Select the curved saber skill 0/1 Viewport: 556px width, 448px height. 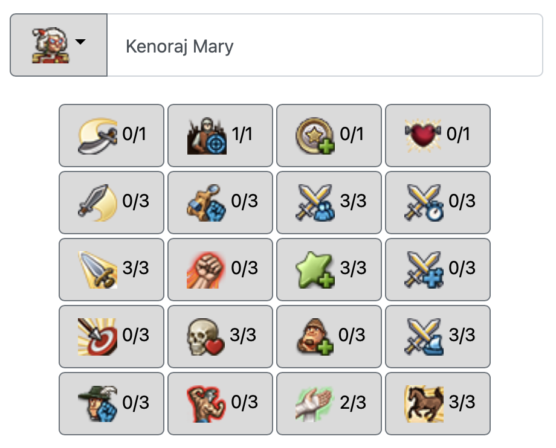[111, 135]
